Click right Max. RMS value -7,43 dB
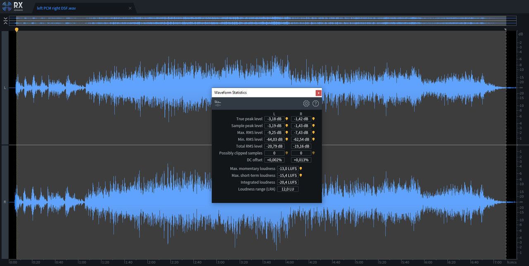Screen dimensions: 529x266 [x=301, y=133]
